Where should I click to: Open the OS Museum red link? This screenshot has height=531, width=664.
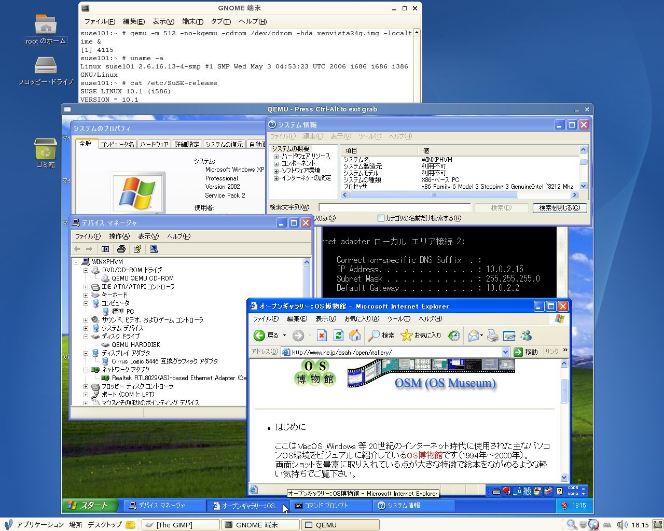[x=424, y=455]
